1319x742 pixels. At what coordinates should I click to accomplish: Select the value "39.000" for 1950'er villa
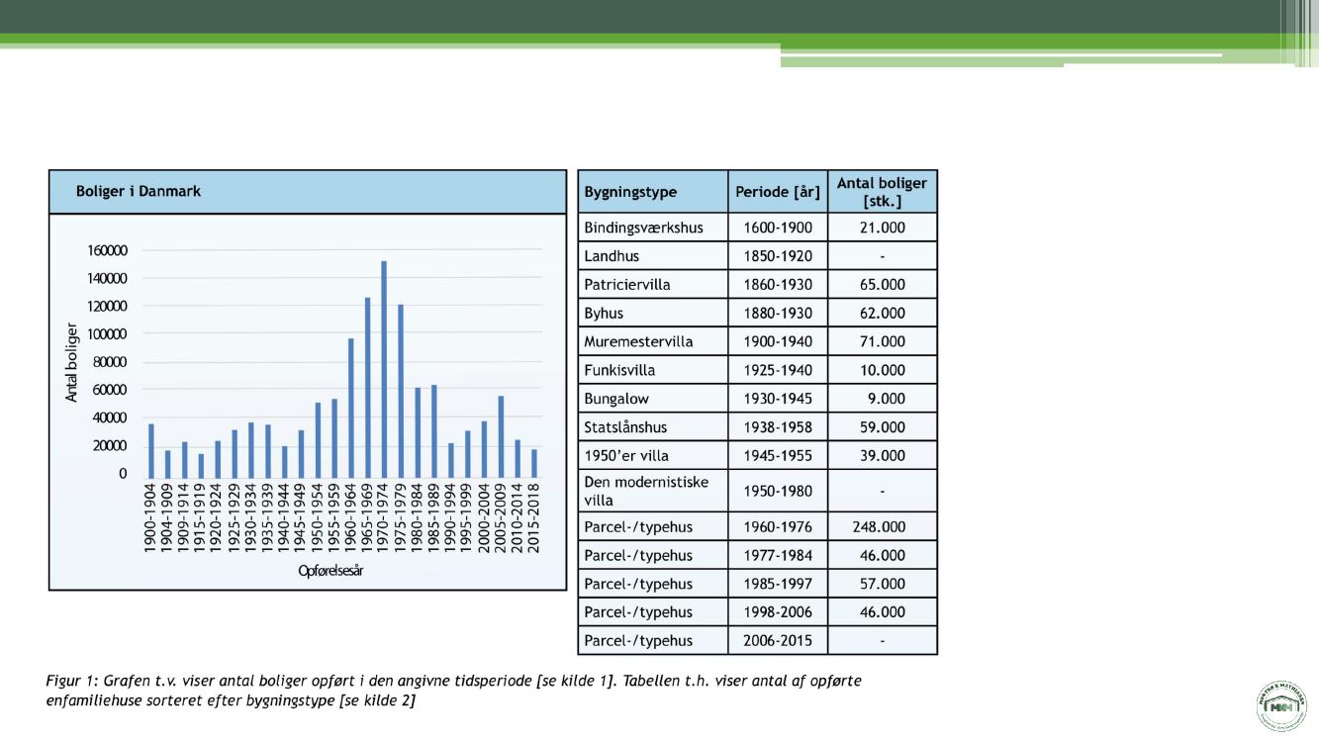882,456
